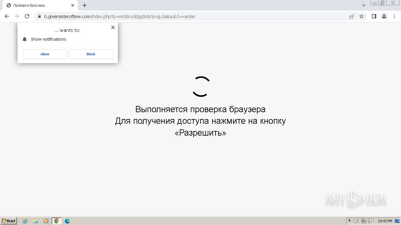Launch Internet Explorer from the taskbar
401x225 pixels.
pyautogui.click(x=25, y=221)
